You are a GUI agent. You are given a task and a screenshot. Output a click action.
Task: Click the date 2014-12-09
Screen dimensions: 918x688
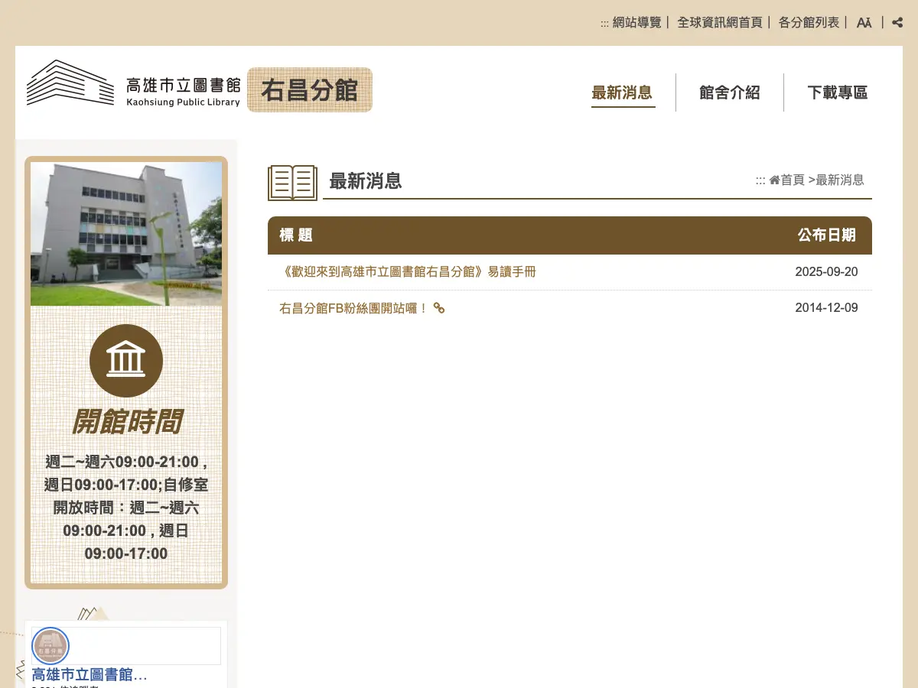pos(826,308)
